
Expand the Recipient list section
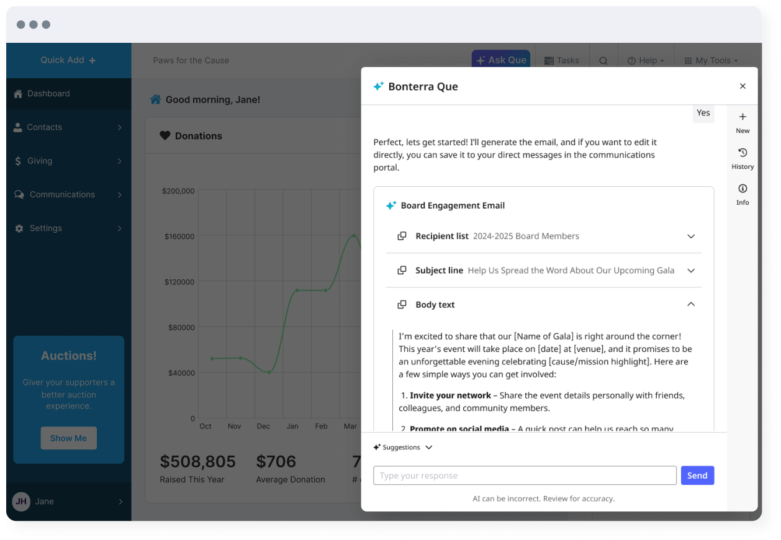(690, 236)
